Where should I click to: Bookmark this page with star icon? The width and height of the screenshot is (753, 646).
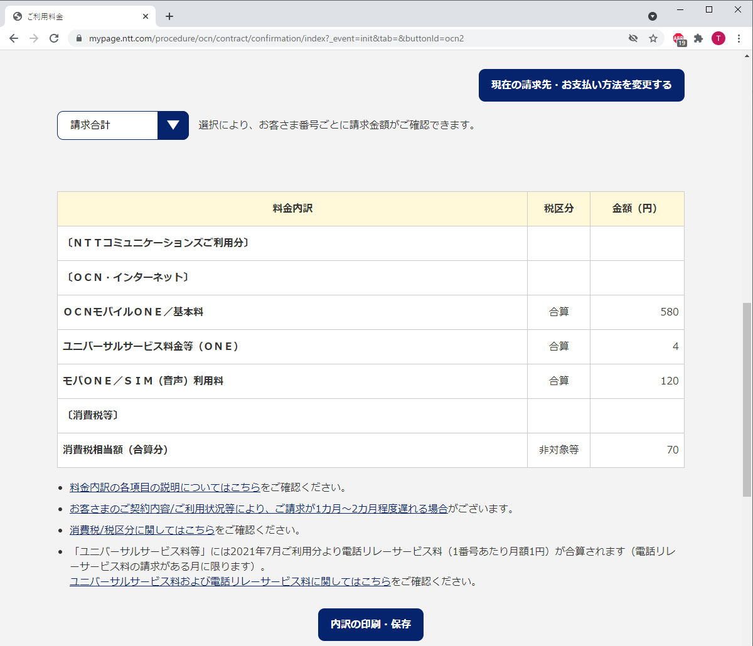click(653, 38)
